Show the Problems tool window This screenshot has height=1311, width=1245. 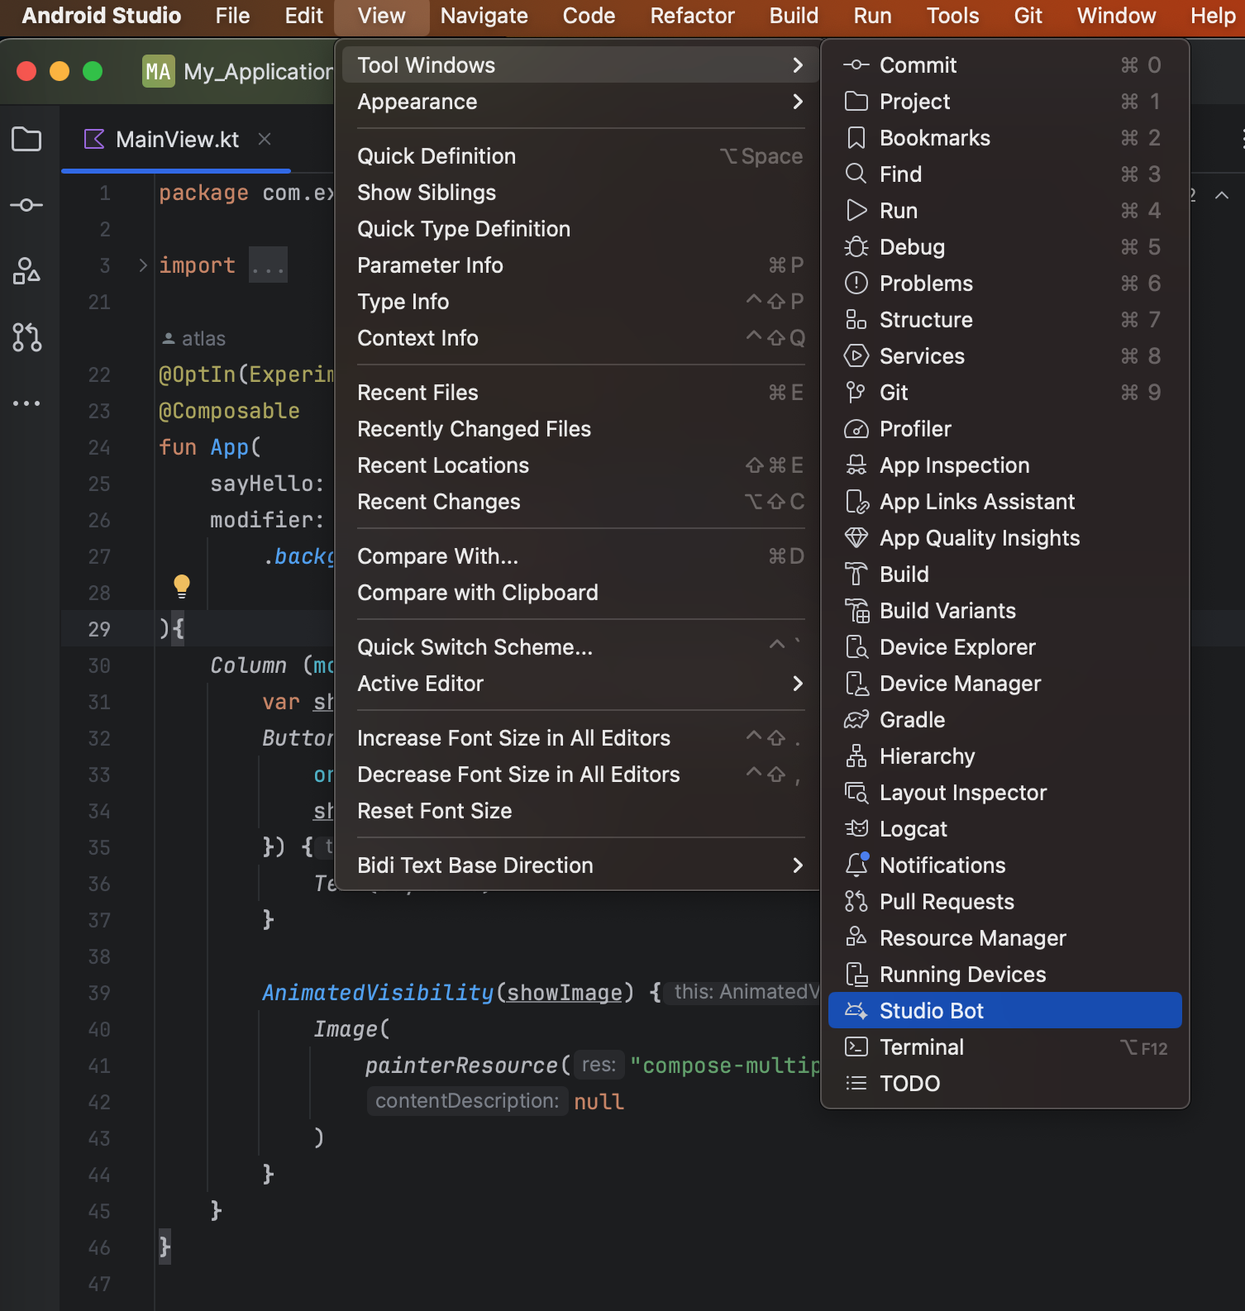[1004, 283]
